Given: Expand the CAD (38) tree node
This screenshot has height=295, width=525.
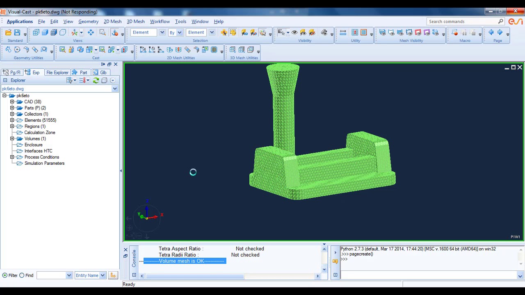Looking at the screenshot, I should click(12, 102).
